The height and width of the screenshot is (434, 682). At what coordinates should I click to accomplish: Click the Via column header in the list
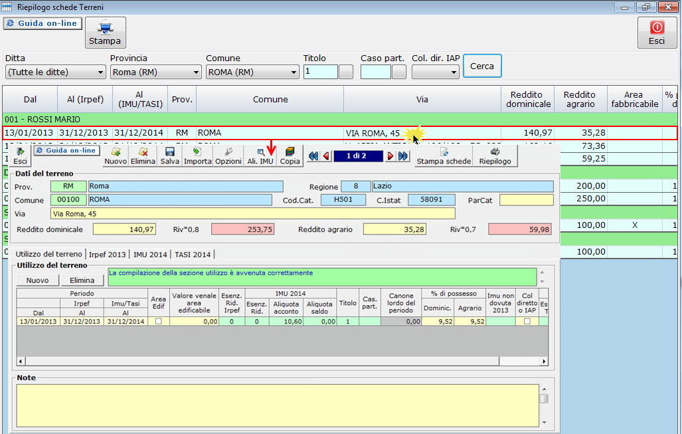[x=422, y=99]
